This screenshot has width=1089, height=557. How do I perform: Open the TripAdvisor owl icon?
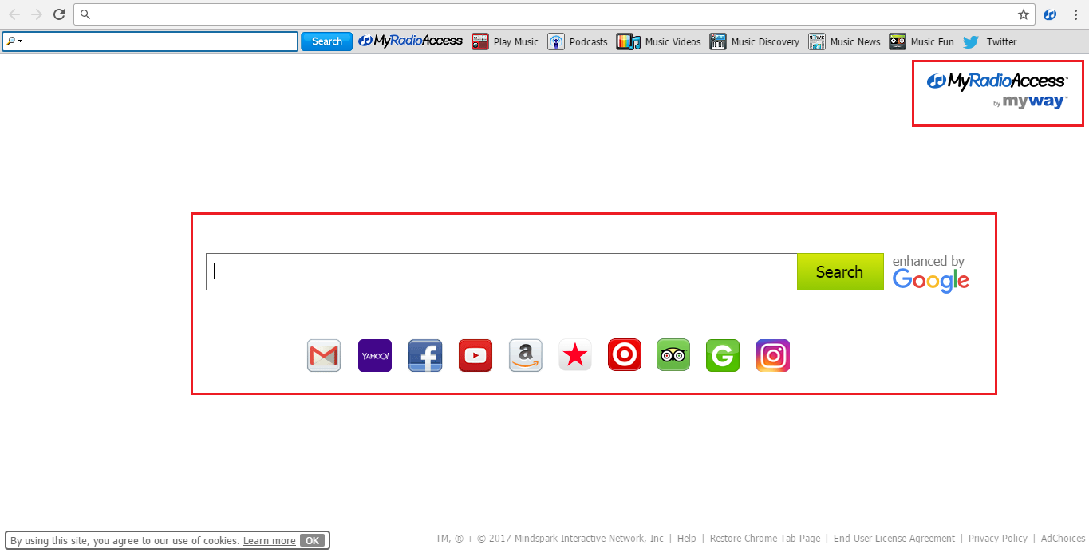click(x=673, y=355)
